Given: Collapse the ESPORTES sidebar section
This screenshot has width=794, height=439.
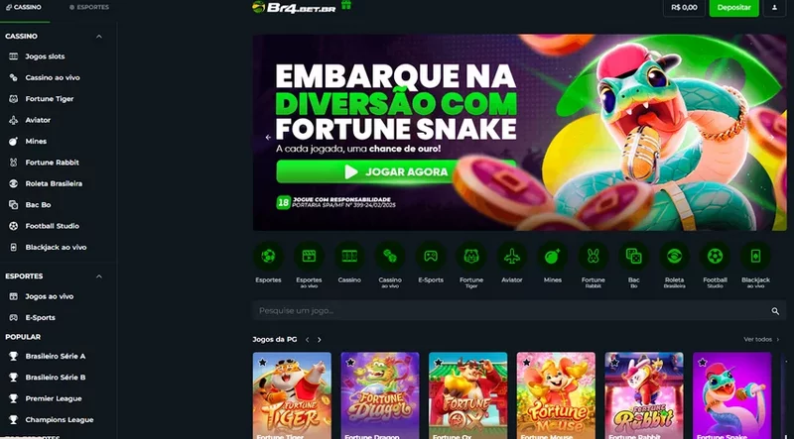Looking at the screenshot, I should point(99,276).
